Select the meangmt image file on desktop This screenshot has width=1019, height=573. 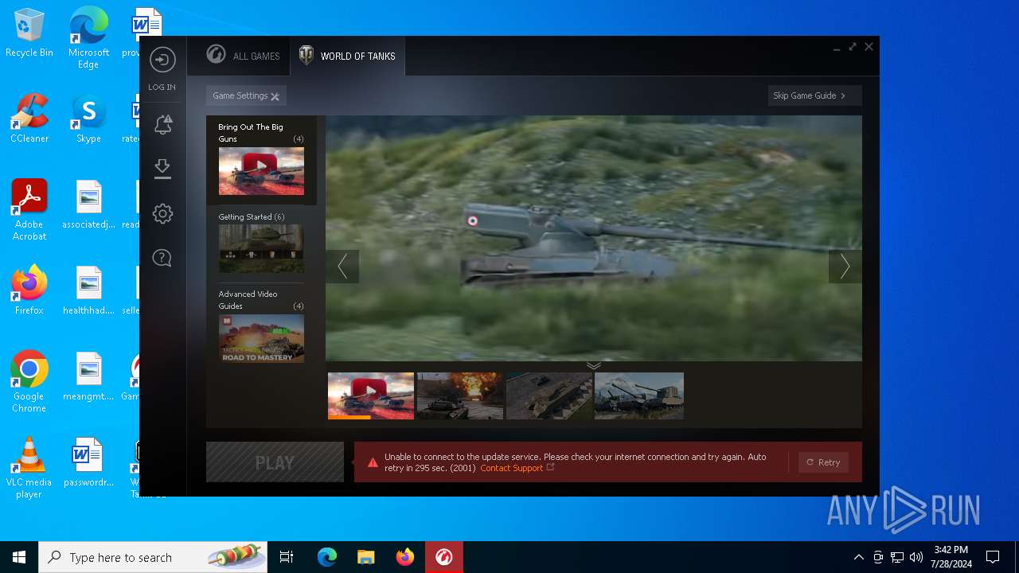point(88,376)
